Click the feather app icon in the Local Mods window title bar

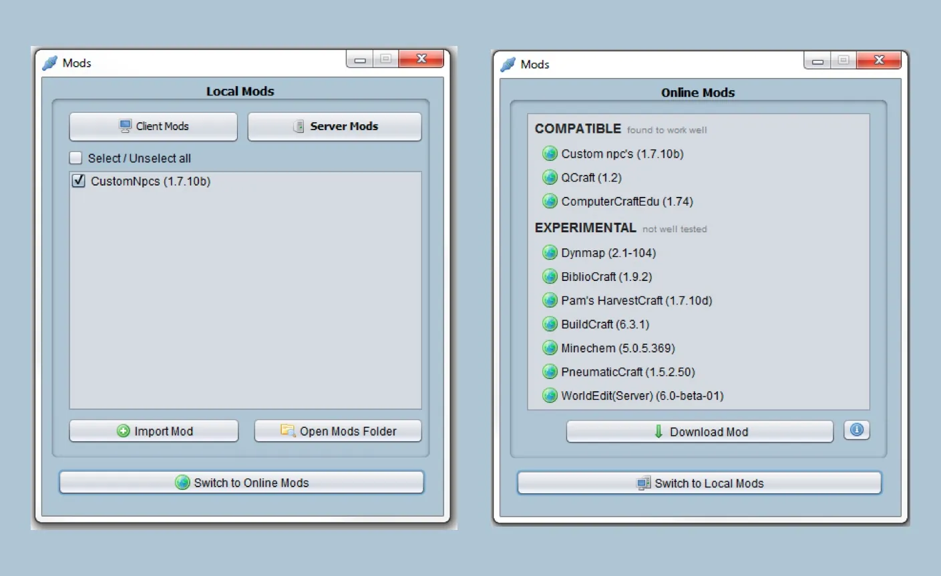click(49, 63)
